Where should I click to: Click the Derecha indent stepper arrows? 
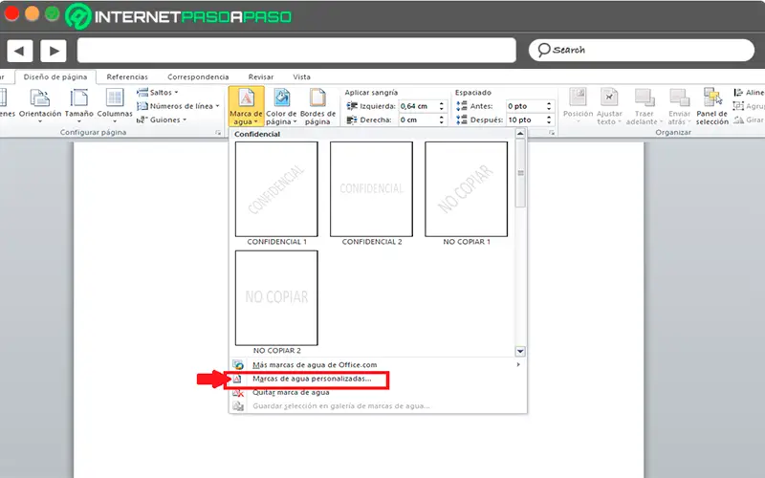tap(442, 119)
